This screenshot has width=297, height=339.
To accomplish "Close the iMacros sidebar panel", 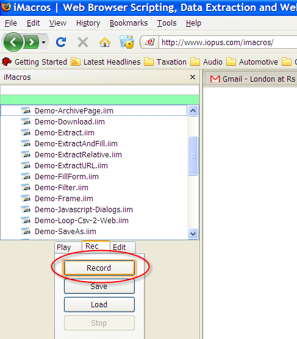I will pyautogui.click(x=193, y=77).
